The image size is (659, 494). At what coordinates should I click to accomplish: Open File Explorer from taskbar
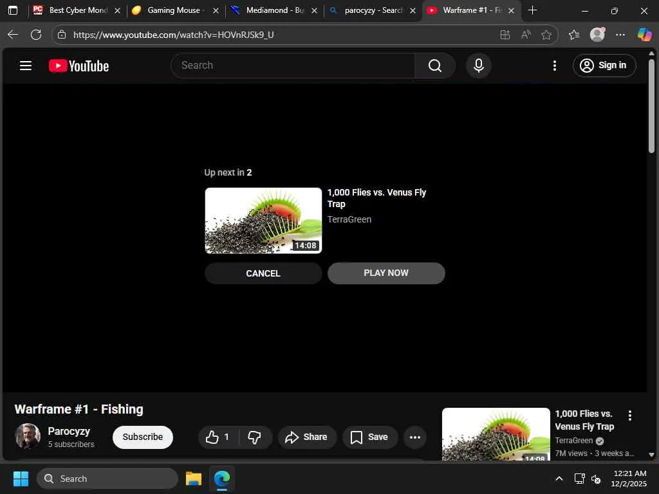pyautogui.click(x=194, y=479)
